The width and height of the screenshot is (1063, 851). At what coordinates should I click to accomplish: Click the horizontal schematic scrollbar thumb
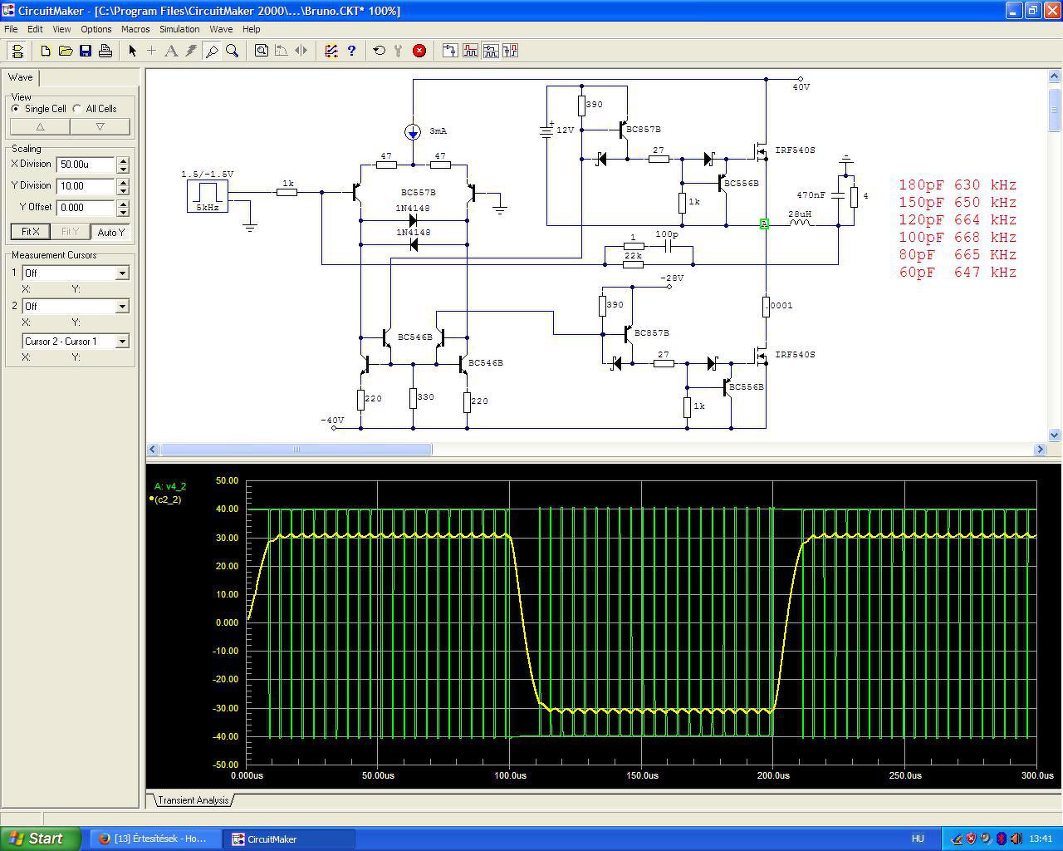coord(296,450)
